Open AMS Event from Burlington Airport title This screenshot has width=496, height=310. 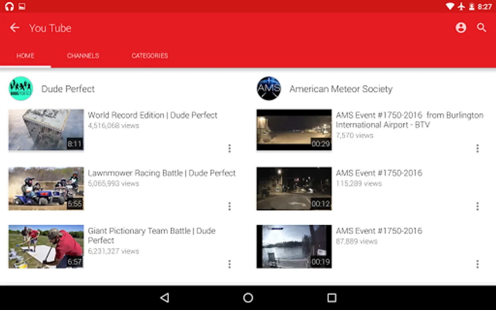pyautogui.click(x=410, y=120)
